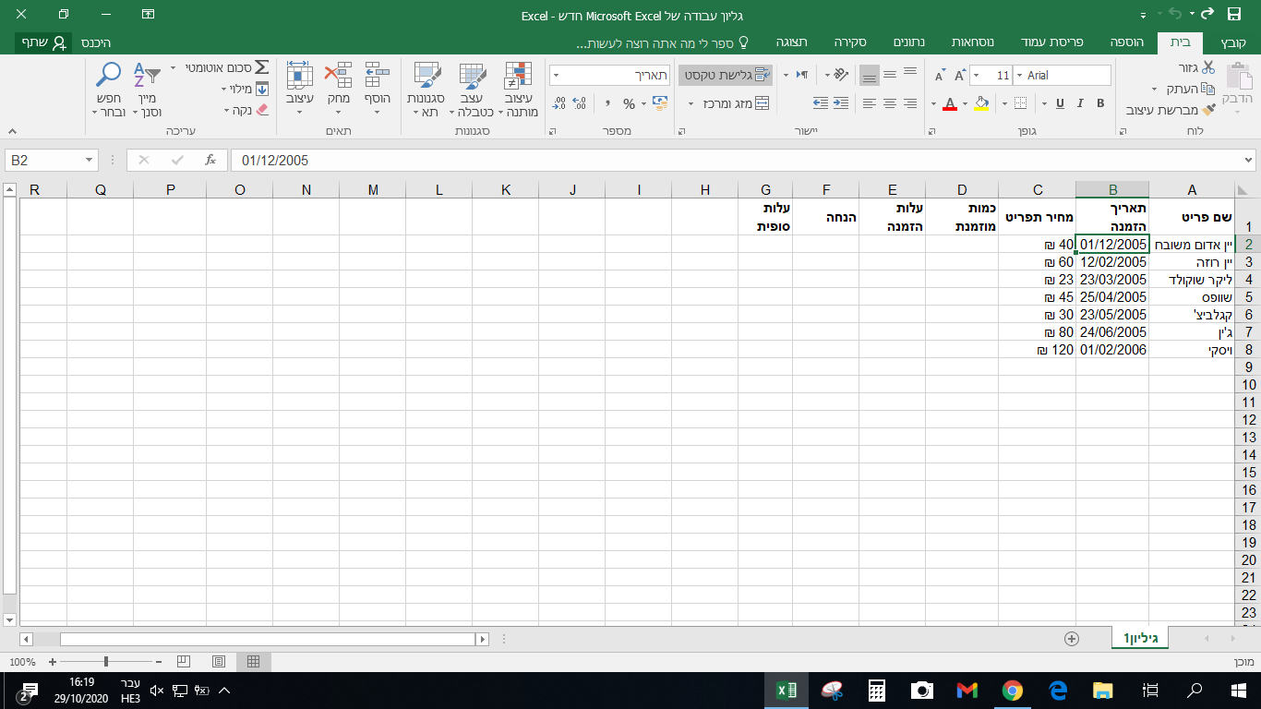Click Insert cells (הוסף) icon
The width and height of the screenshot is (1261, 709).
coord(378,76)
